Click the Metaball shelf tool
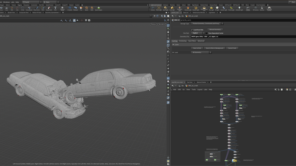 click(x=76, y=8)
